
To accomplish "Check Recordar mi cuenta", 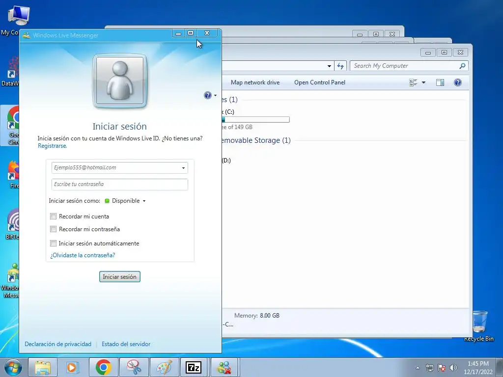I will coord(53,216).
